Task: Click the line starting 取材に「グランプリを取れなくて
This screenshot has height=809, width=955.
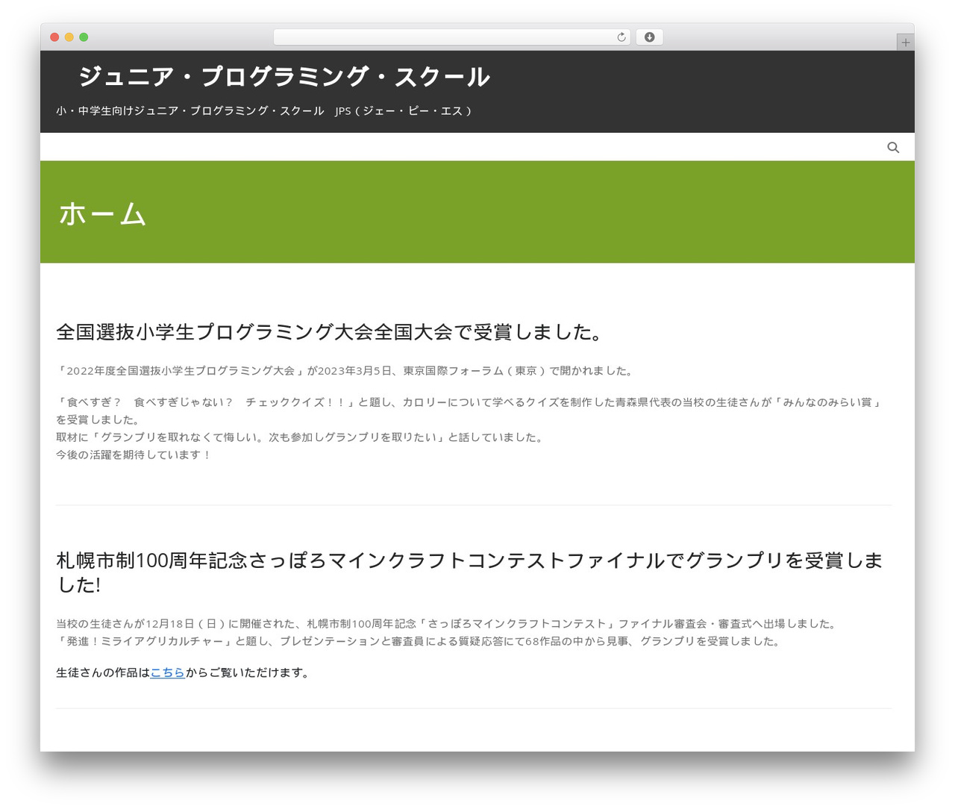Action: tap(301, 437)
